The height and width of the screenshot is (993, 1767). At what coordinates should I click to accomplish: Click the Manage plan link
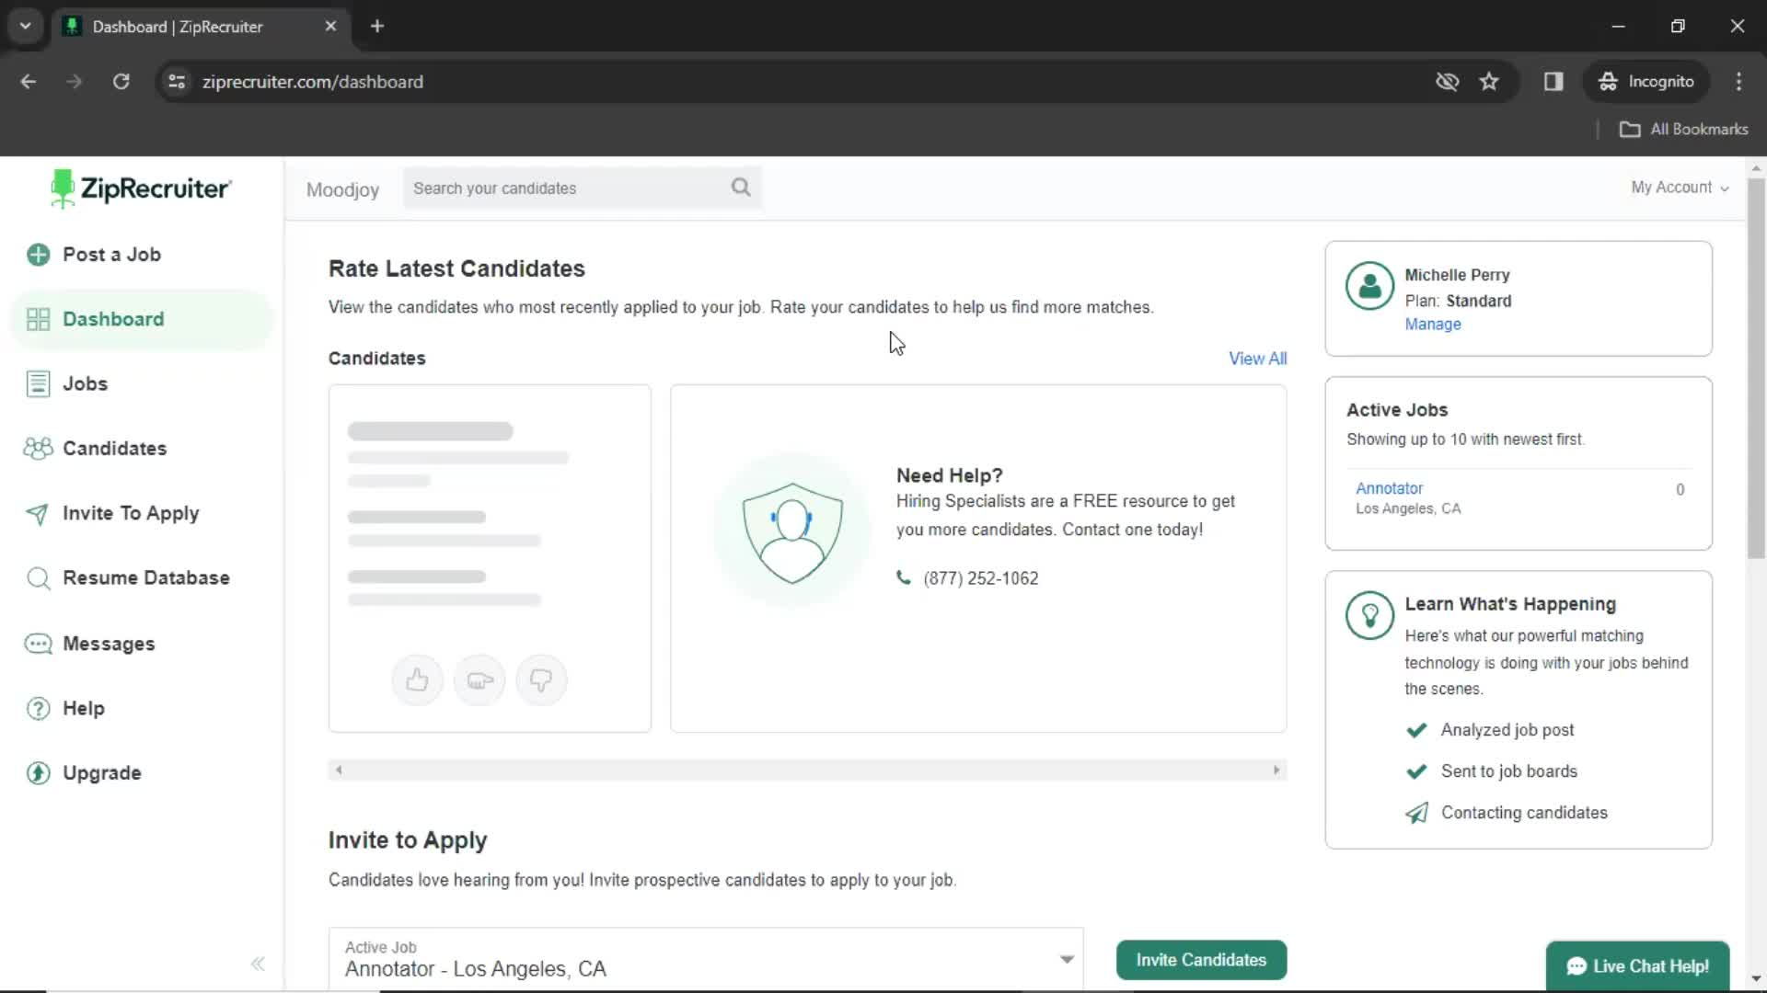click(x=1433, y=324)
